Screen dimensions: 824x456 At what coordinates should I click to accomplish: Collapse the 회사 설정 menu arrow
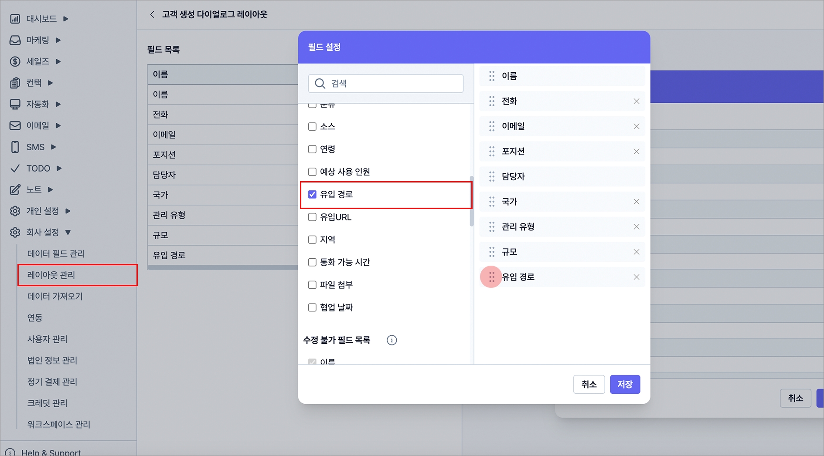[x=68, y=232]
